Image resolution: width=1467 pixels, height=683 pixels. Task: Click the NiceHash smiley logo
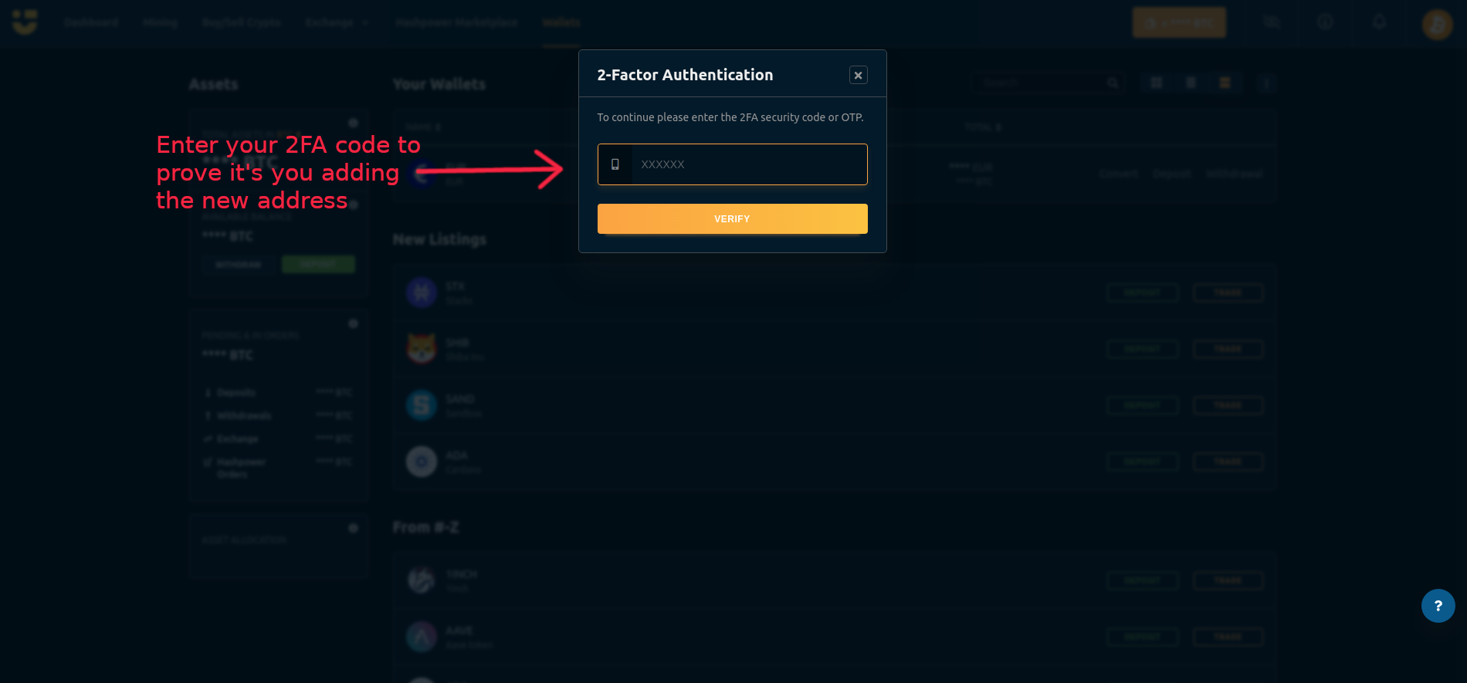pos(25,22)
